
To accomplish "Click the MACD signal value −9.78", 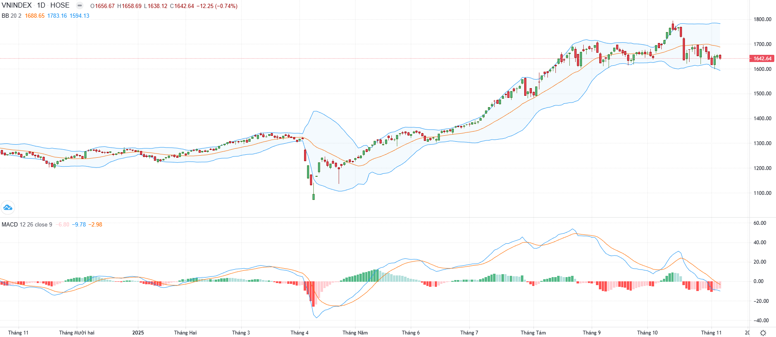I will 79,224.
